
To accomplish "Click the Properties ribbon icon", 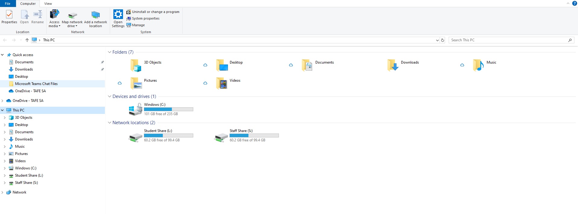I will pos(9,14).
